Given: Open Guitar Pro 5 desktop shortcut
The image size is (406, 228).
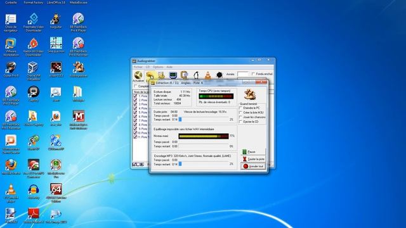Looking at the screenshot, I should pos(11,69).
